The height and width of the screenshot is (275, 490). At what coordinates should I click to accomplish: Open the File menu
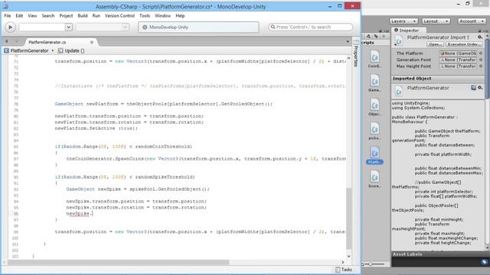8,15
